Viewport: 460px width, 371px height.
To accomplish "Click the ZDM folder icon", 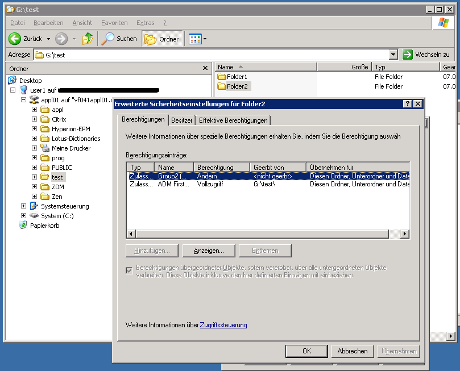I will coord(45,187).
